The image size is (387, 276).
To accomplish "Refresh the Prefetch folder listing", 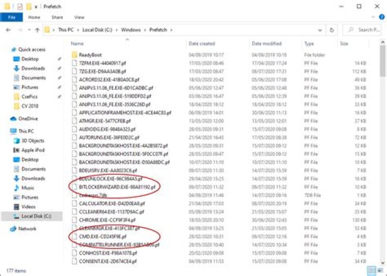I will click(332, 30).
